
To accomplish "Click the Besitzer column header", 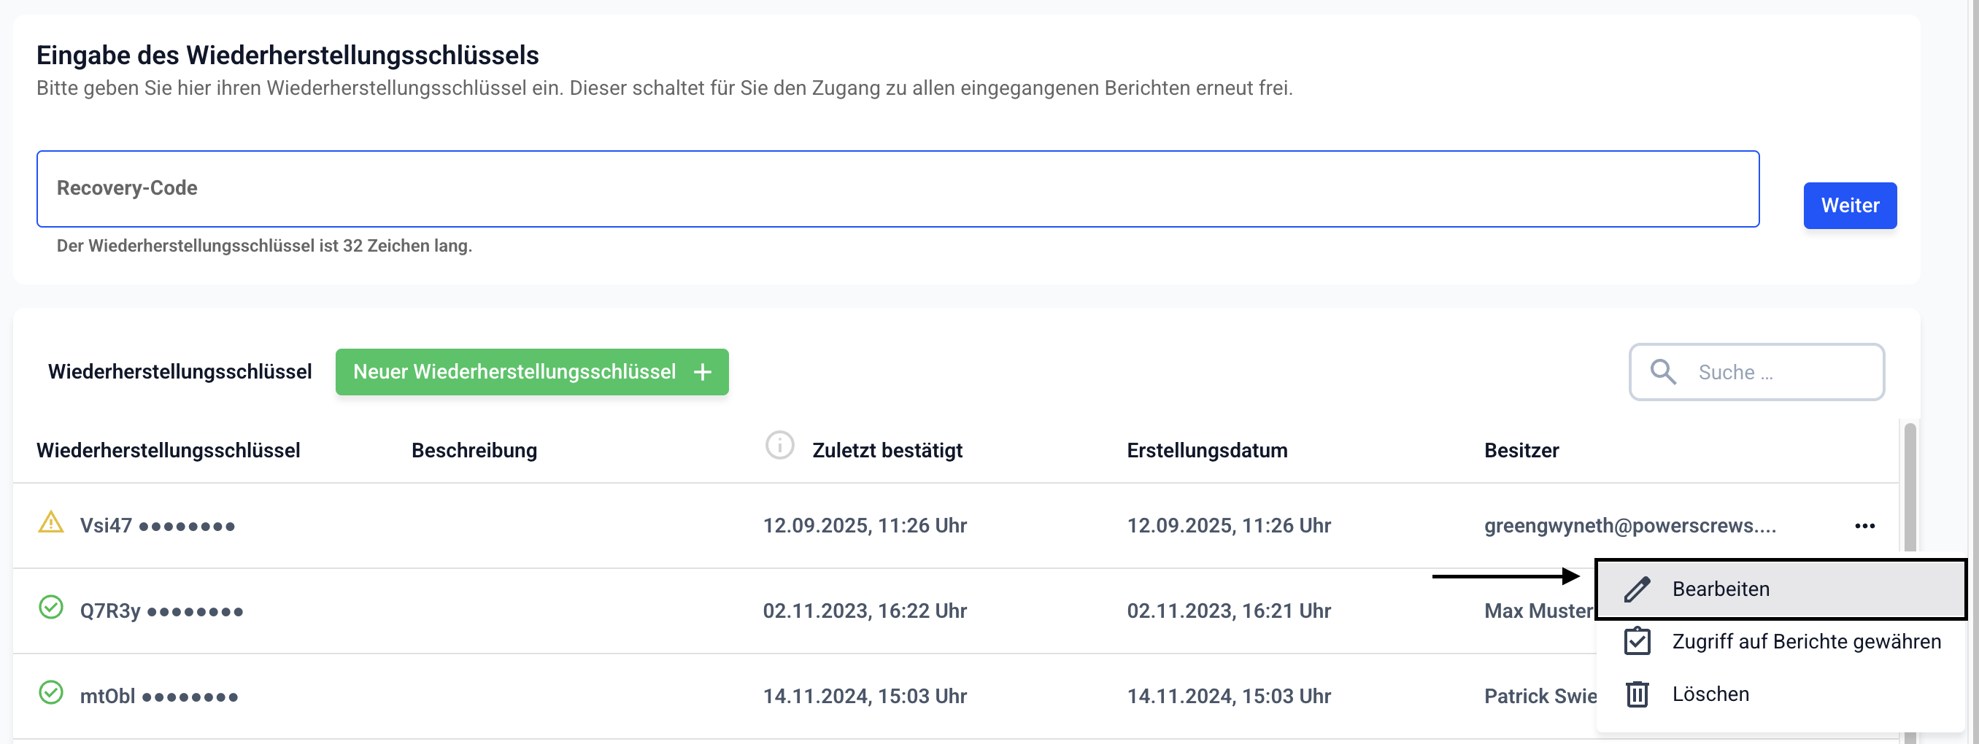I will pos(1520,450).
